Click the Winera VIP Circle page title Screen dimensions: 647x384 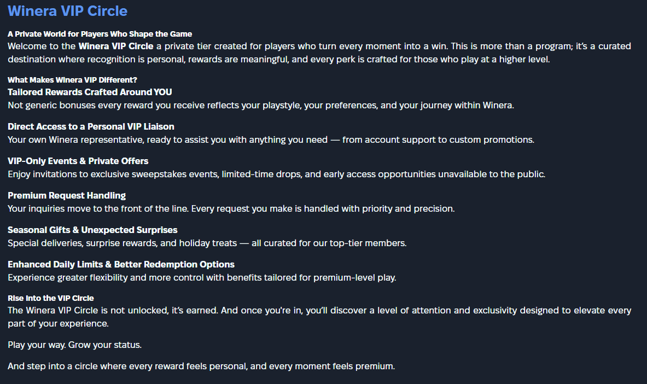(x=67, y=11)
